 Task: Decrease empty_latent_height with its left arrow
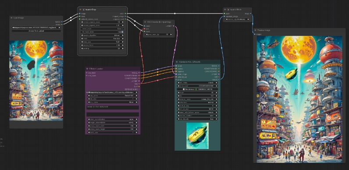tap(89, 129)
